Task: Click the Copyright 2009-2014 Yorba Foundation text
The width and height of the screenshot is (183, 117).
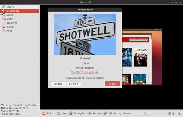Action: 85,78
